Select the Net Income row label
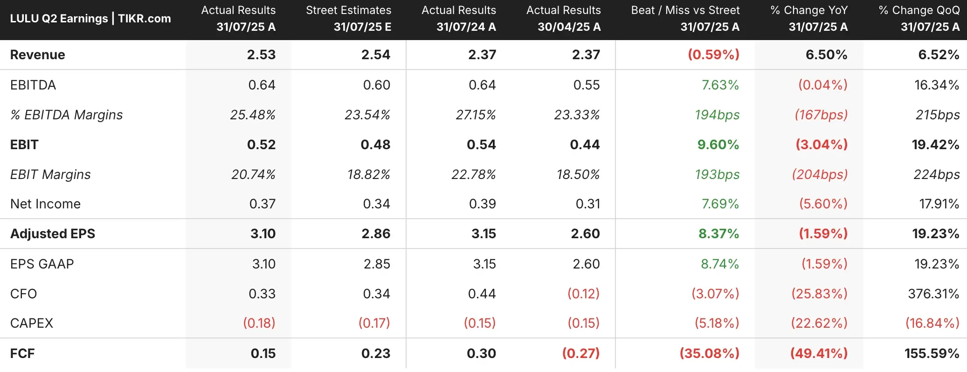This screenshot has width=967, height=372. (x=45, y=204)
